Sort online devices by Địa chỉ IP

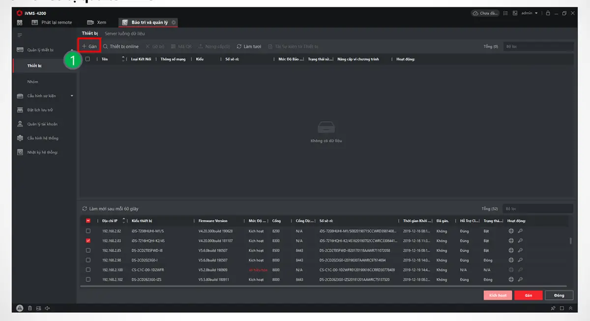110,221
